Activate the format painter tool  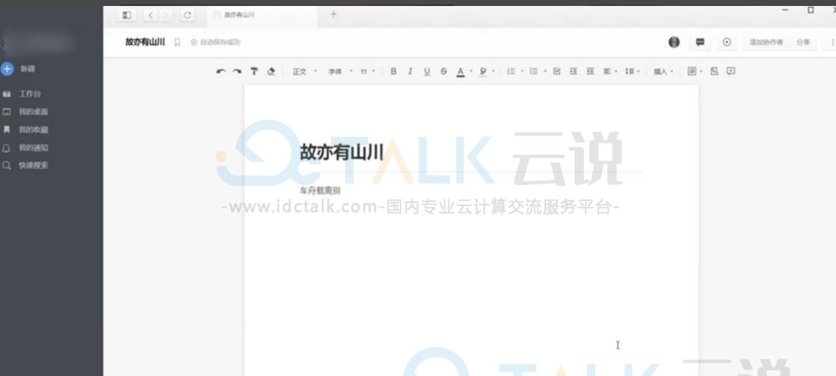(253, 71)
